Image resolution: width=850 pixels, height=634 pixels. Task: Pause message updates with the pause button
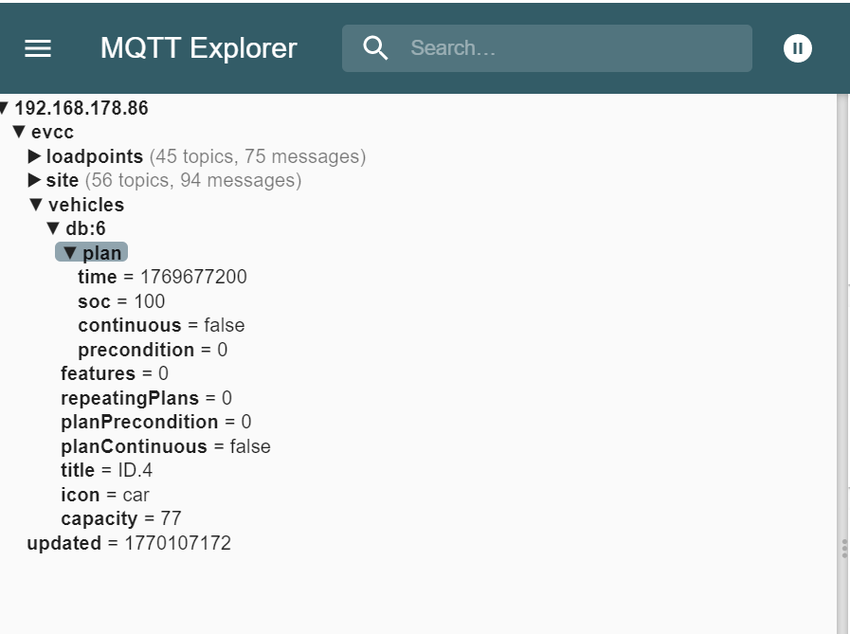(x=798, y=48)
